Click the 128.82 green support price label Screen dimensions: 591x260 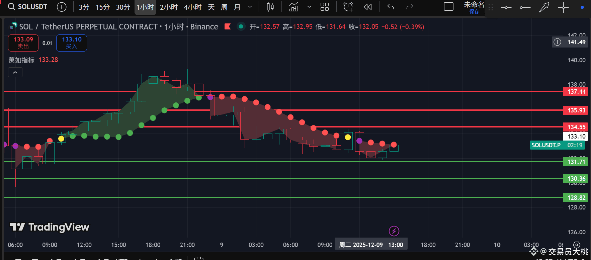click(x=576, y=198)
